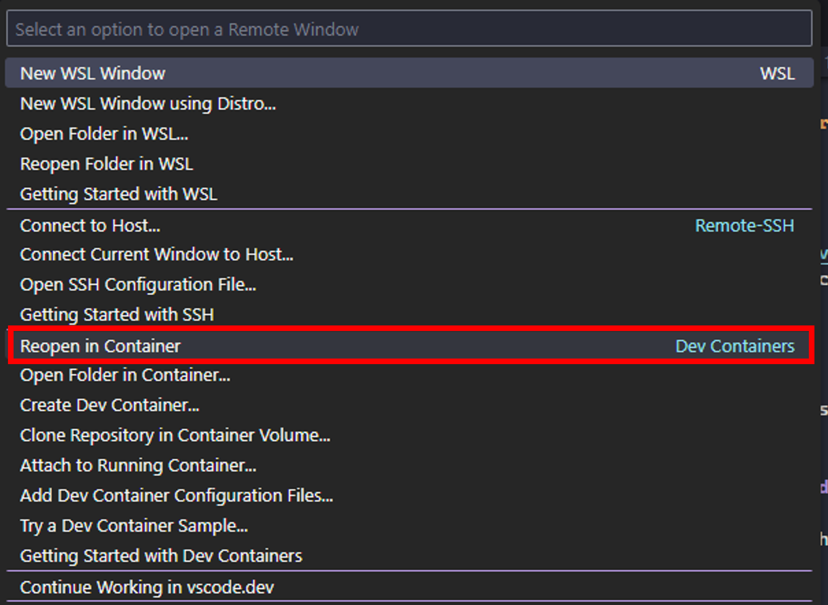Open SSH Configuration File... entry
The height and width of the screenshot is (605, 828).
409,285
